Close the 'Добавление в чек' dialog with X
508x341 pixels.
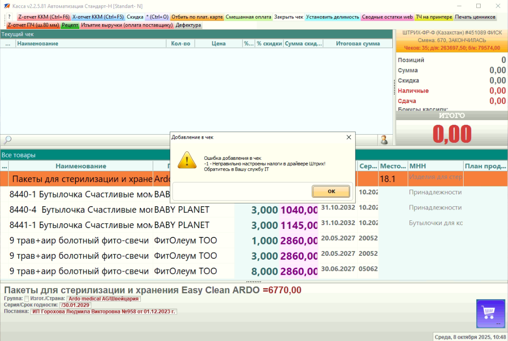point(349,137)
